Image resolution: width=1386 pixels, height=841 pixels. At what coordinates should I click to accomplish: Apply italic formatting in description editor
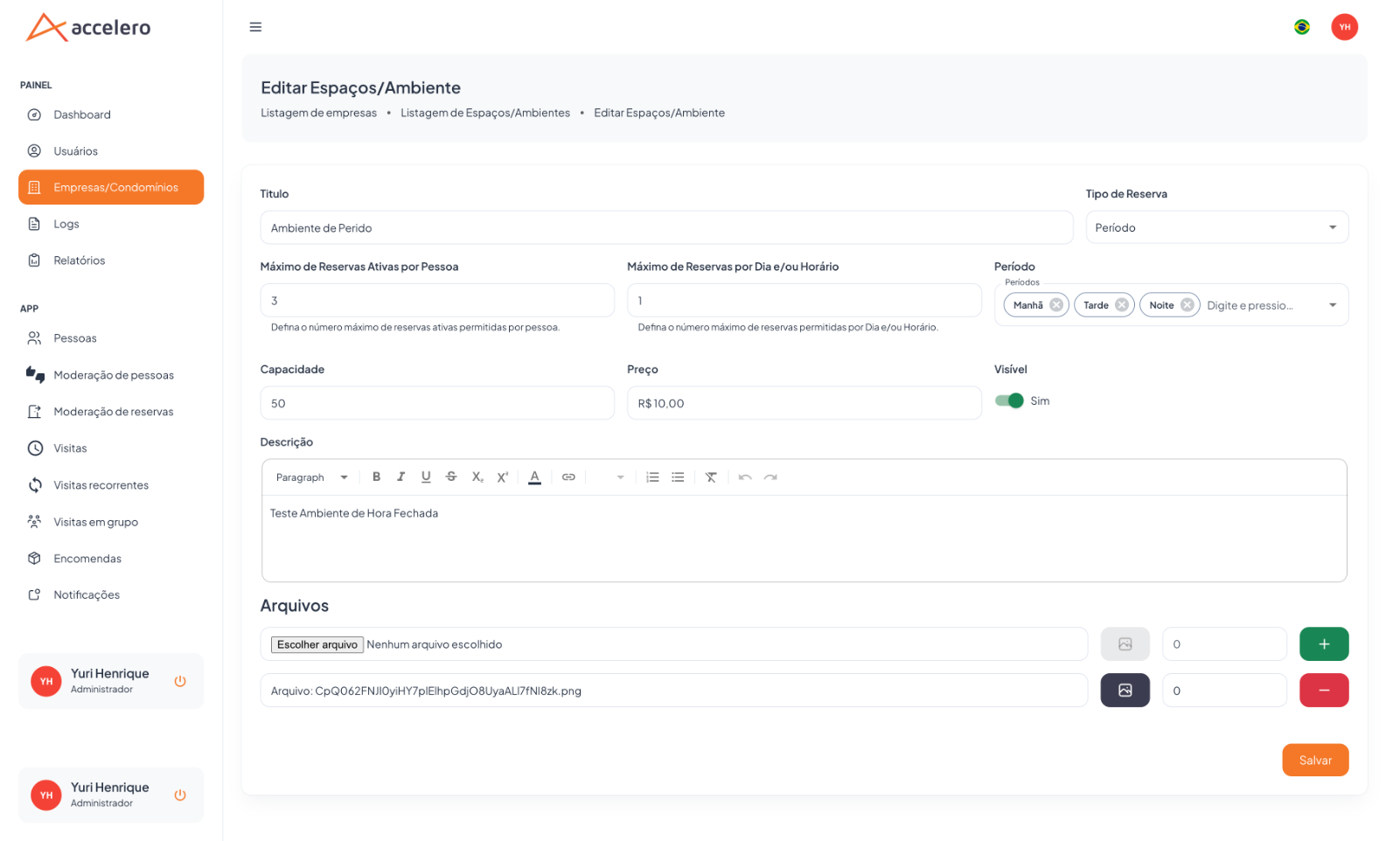coord(400,477)
